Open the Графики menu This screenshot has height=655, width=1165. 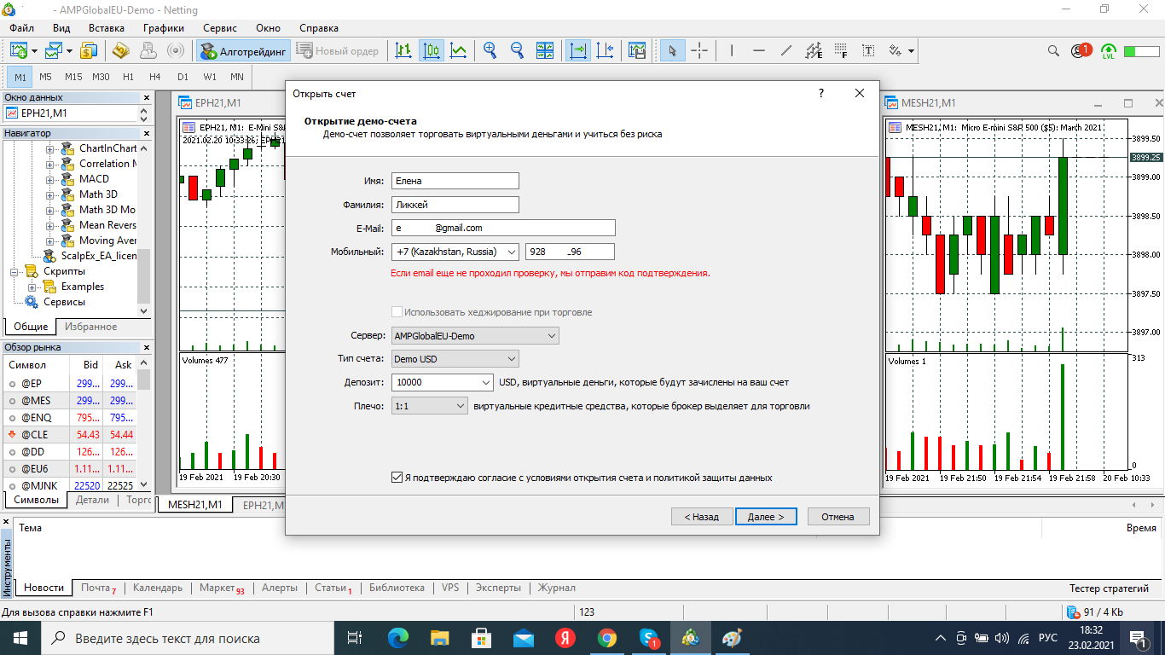[x=163, y=28]
